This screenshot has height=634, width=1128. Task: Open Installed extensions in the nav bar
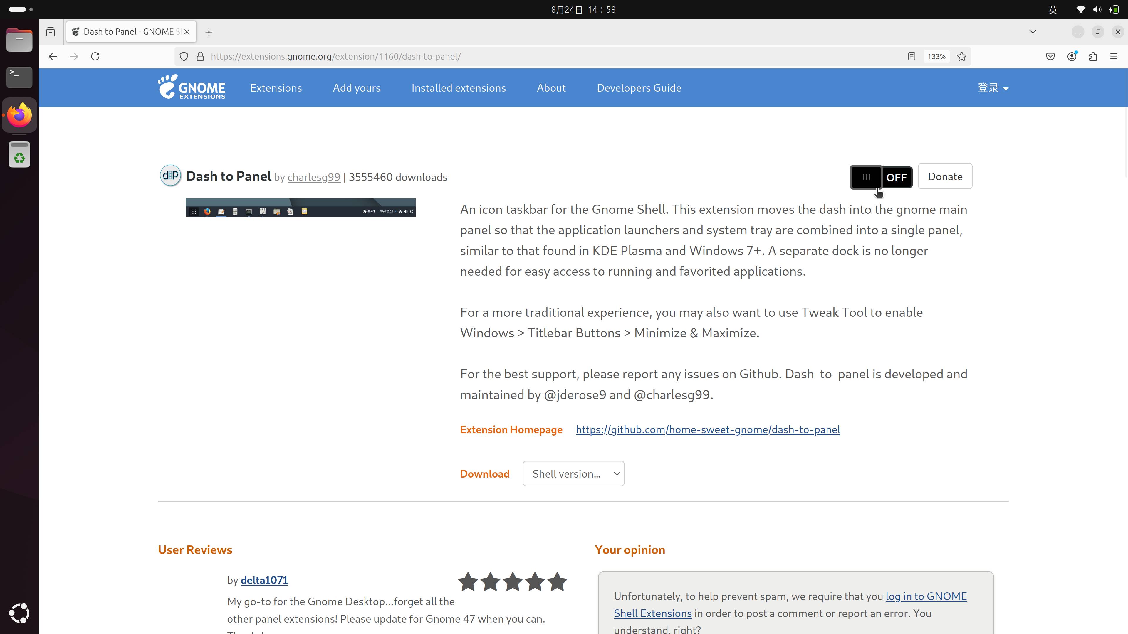coord(459,88)
